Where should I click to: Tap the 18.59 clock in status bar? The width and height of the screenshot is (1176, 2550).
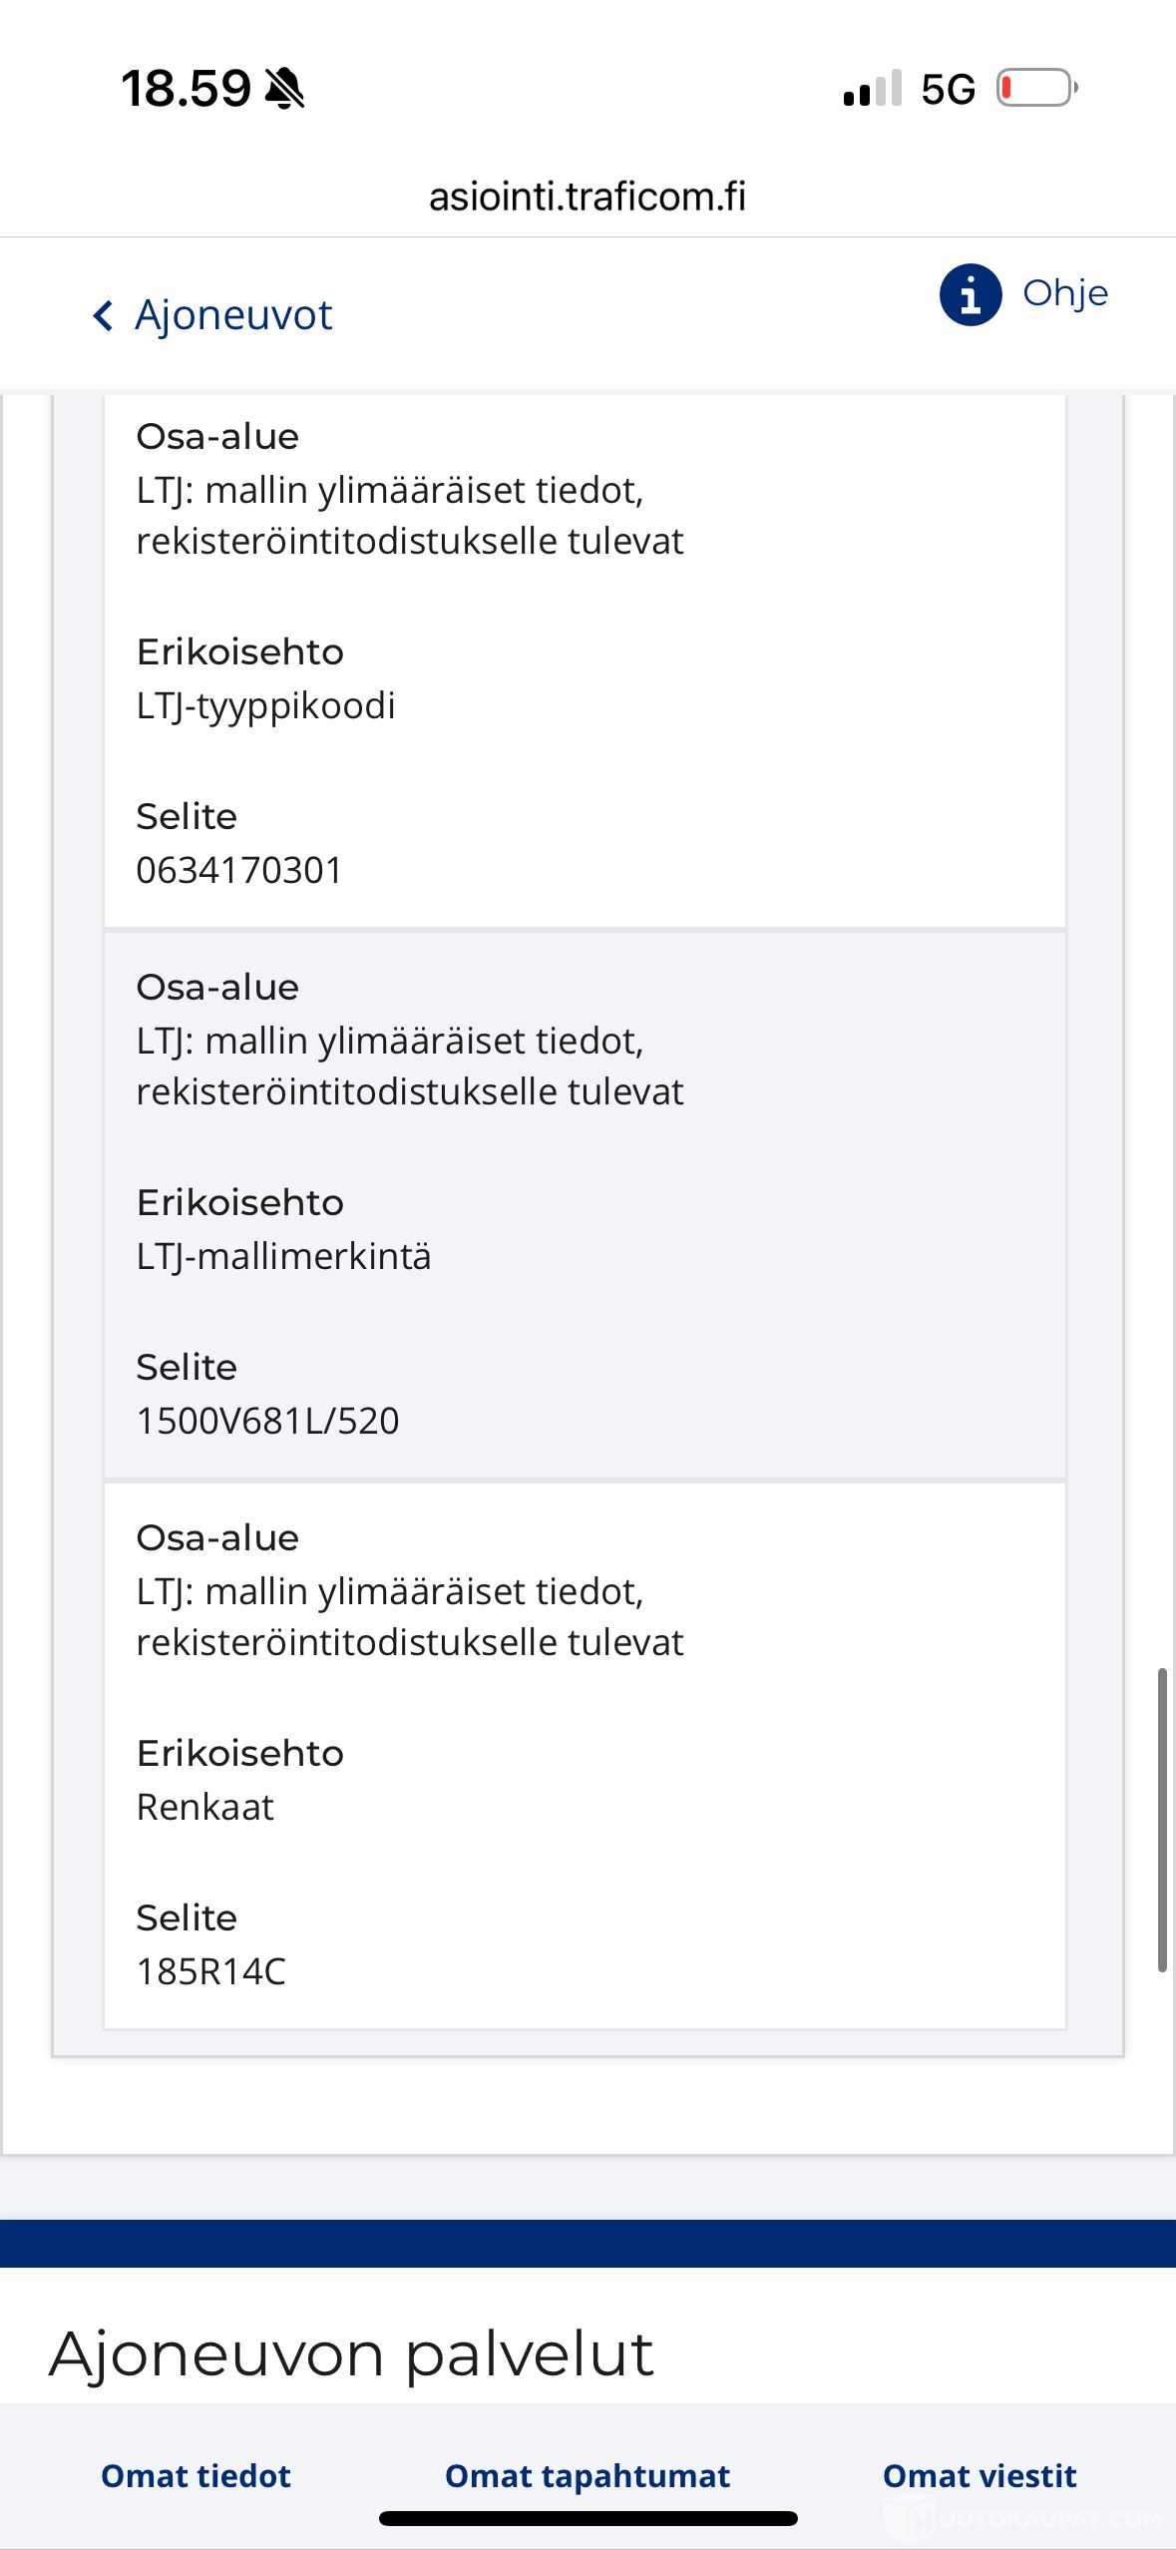(187, 89)
